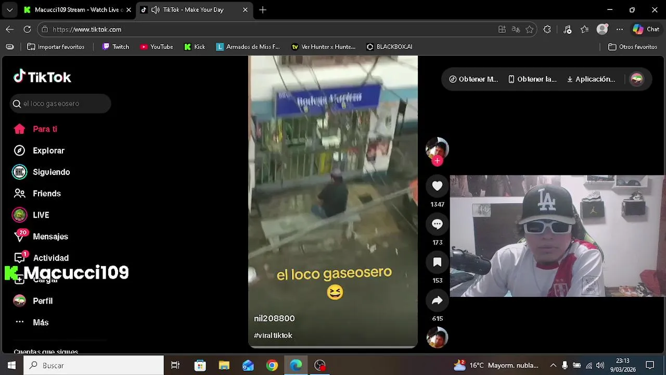The height and width of the screenshot is (375, 666).
Task: Open Microsoft Edge from taskbar
Action: pos(296,365)
